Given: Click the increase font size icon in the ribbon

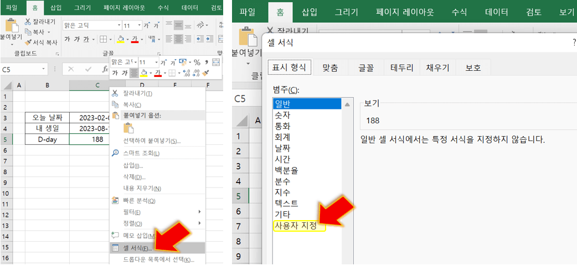Looking at the screenshot, I should [146, 25].
